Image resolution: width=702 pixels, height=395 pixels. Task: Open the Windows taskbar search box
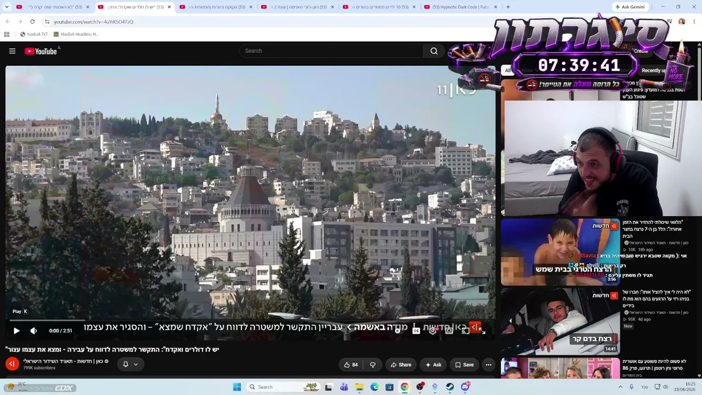pyautogui.click(x=282, y=387)
